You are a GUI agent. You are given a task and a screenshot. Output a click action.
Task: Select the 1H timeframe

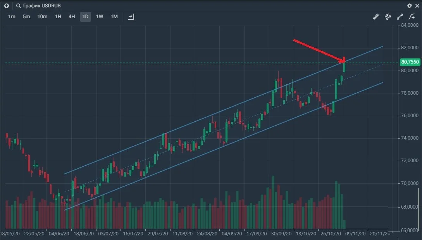click(58, 17)
